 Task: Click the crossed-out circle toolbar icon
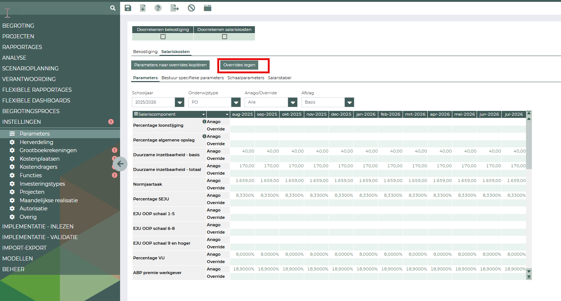(x=191, y=8)
